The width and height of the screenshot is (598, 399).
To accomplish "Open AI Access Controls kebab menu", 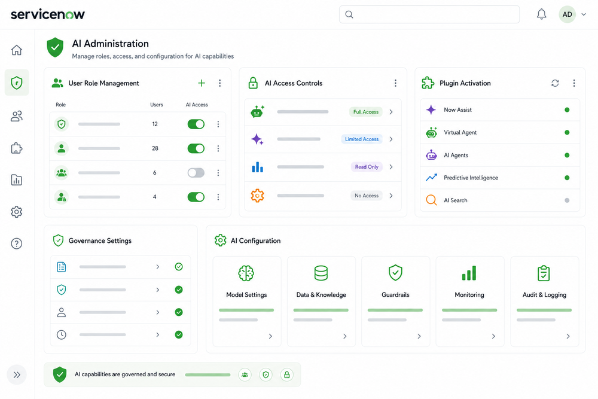I will [395, 83].
